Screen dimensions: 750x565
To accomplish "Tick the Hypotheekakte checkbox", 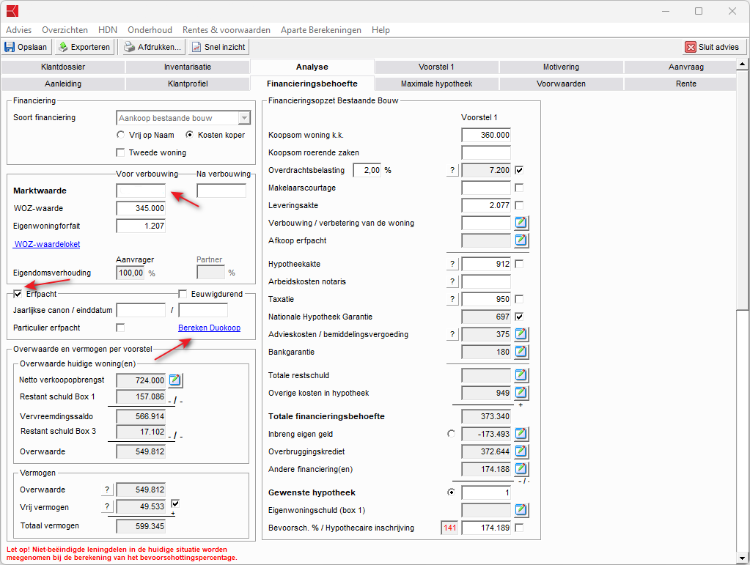I will pos(519,264).
